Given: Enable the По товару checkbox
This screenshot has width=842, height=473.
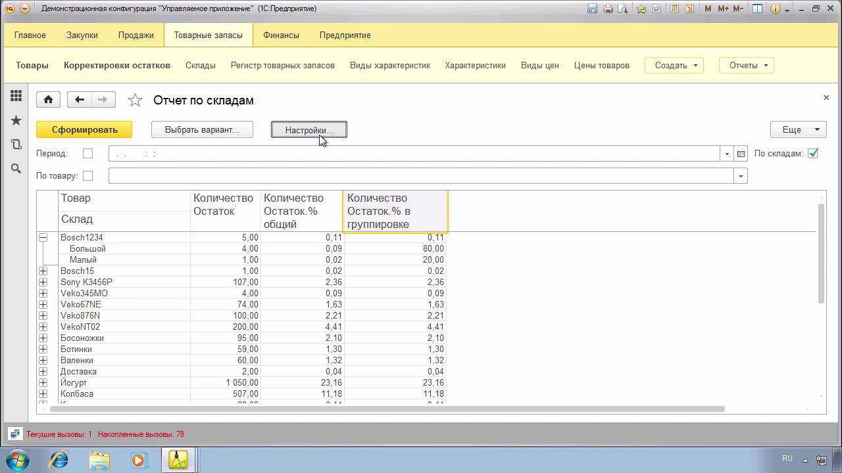Looking at the screenshot, I should (88, 176).
